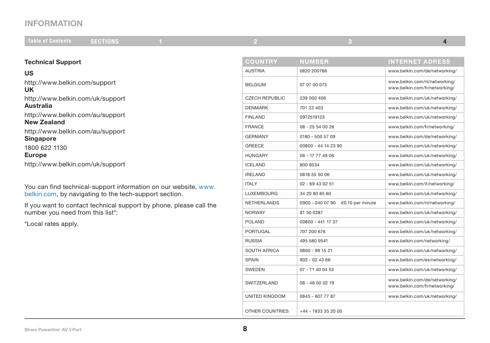Open the UK support URL under UK heading
The width and height of the screenshot is (490, 343).
pos(74,99)
